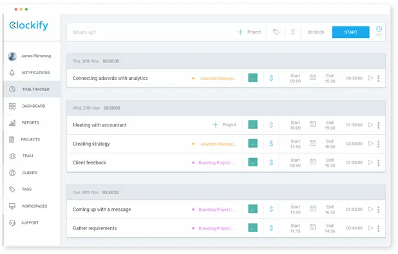Open Workspaces in sidebar
Screen dimensions: 398x254
click(32, 206)
